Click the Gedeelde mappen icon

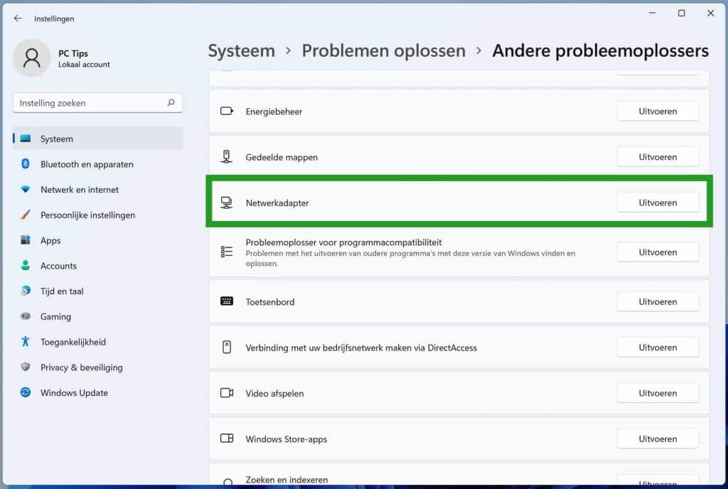coord(226,157)
